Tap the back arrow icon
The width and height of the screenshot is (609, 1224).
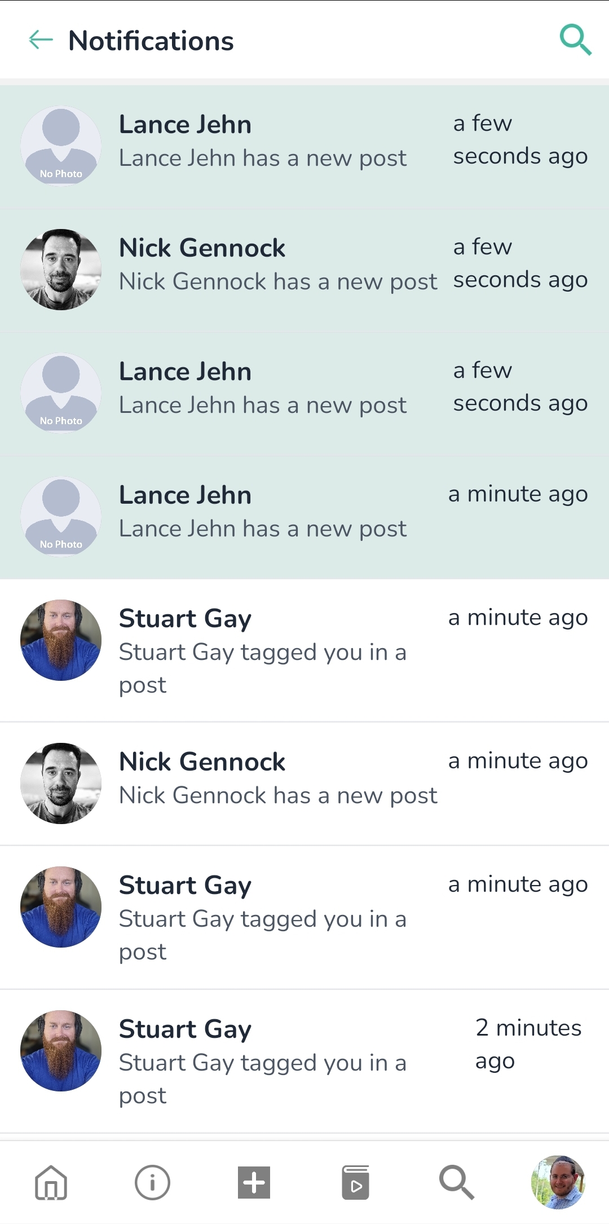point(41,40)
